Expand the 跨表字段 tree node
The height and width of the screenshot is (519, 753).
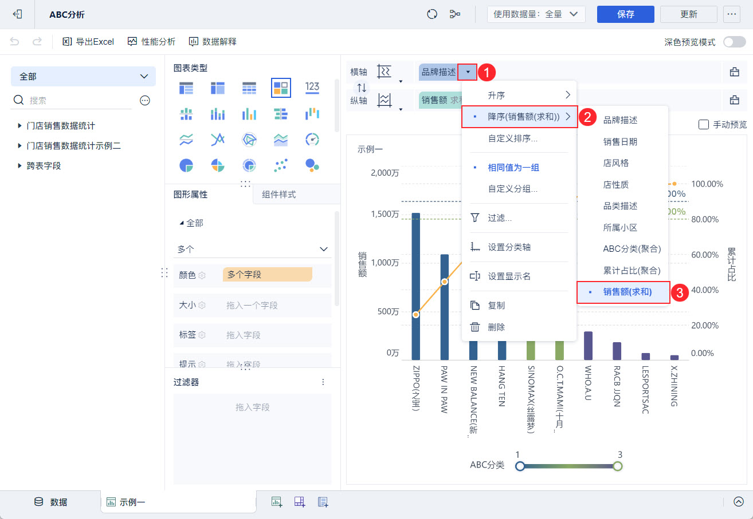pyautogui.click(x=21, y=166)
